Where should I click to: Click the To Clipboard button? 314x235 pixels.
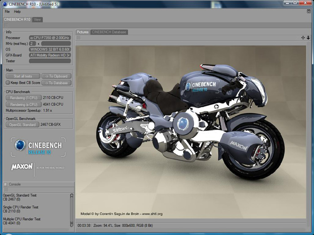pos(56,76)
